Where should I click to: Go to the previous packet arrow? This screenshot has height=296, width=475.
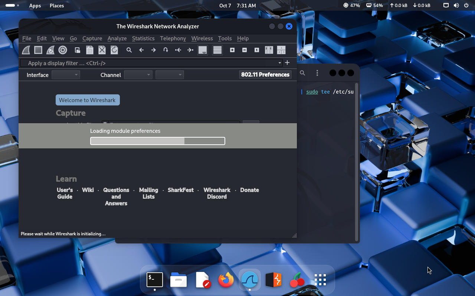tap(141, 50)
